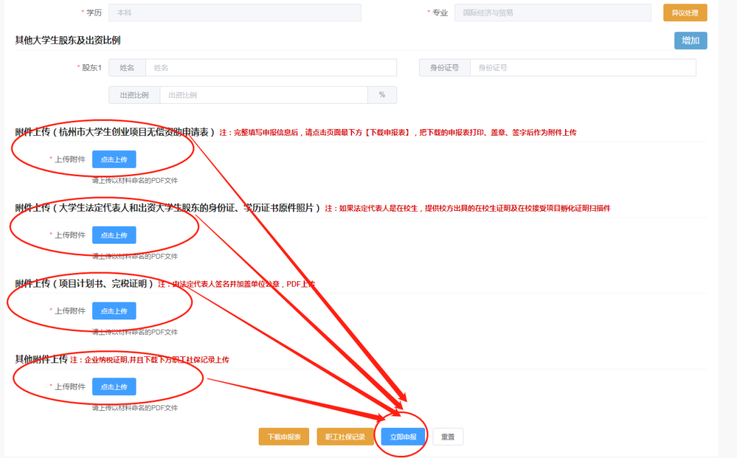Image resolution: width=737 pixels, height=458 pixels.
Task: Click the 下载申报表 button
Action: click(284, 437)
